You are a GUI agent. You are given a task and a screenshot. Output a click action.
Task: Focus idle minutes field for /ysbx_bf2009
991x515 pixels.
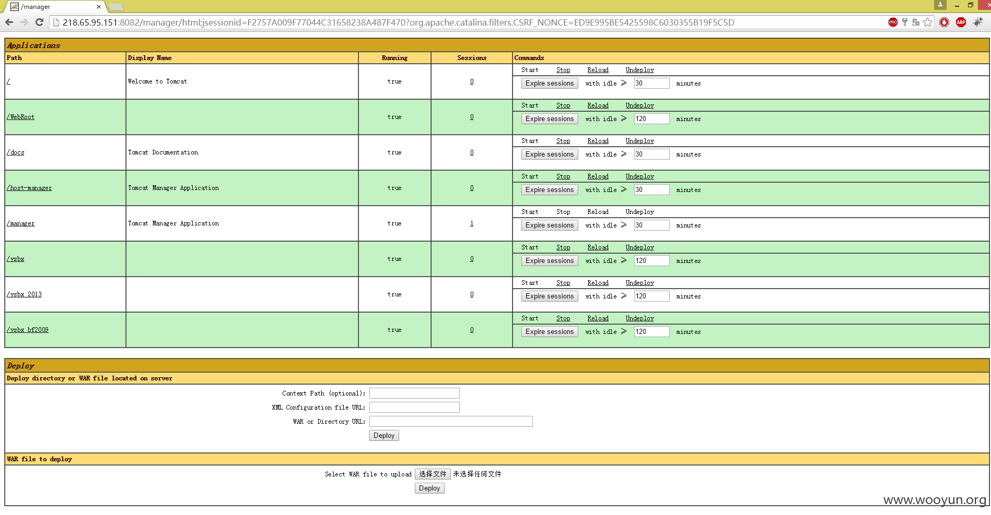click(651, 332)
